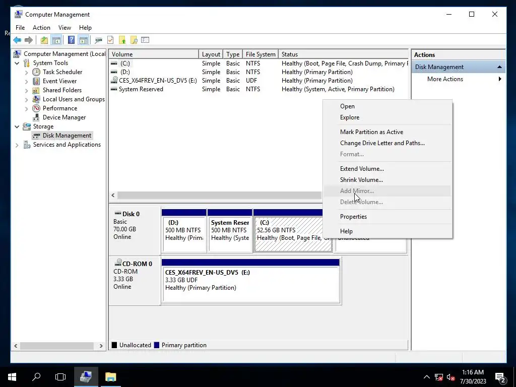Image resolution: width=516 pixels, height=387 pixels.
Task: Toggle Show/Hide Console Tree toolbar icon
Action: click(x=56, y=40)
